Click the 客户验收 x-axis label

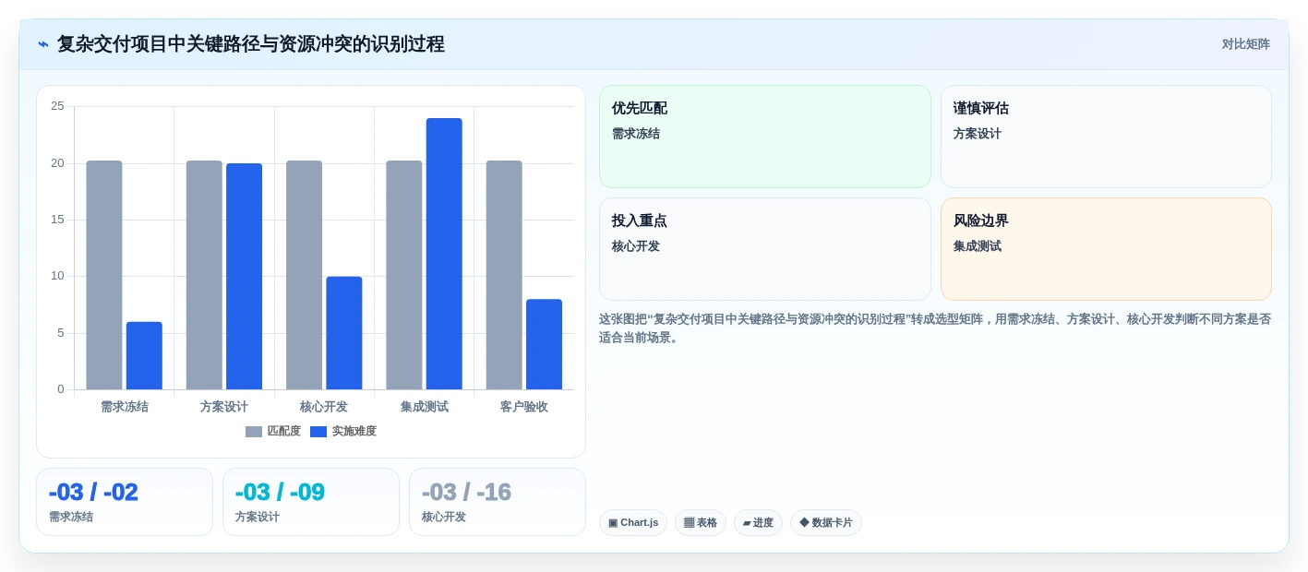524,407
